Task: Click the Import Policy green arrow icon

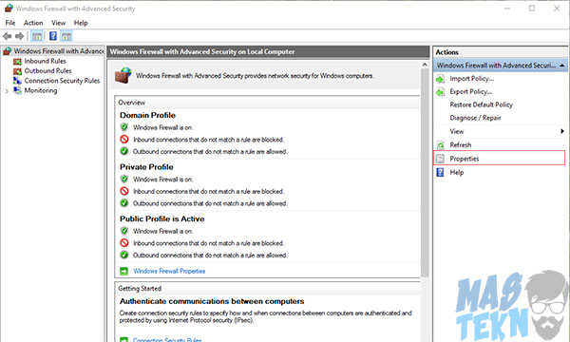Action: coord(440,79)
